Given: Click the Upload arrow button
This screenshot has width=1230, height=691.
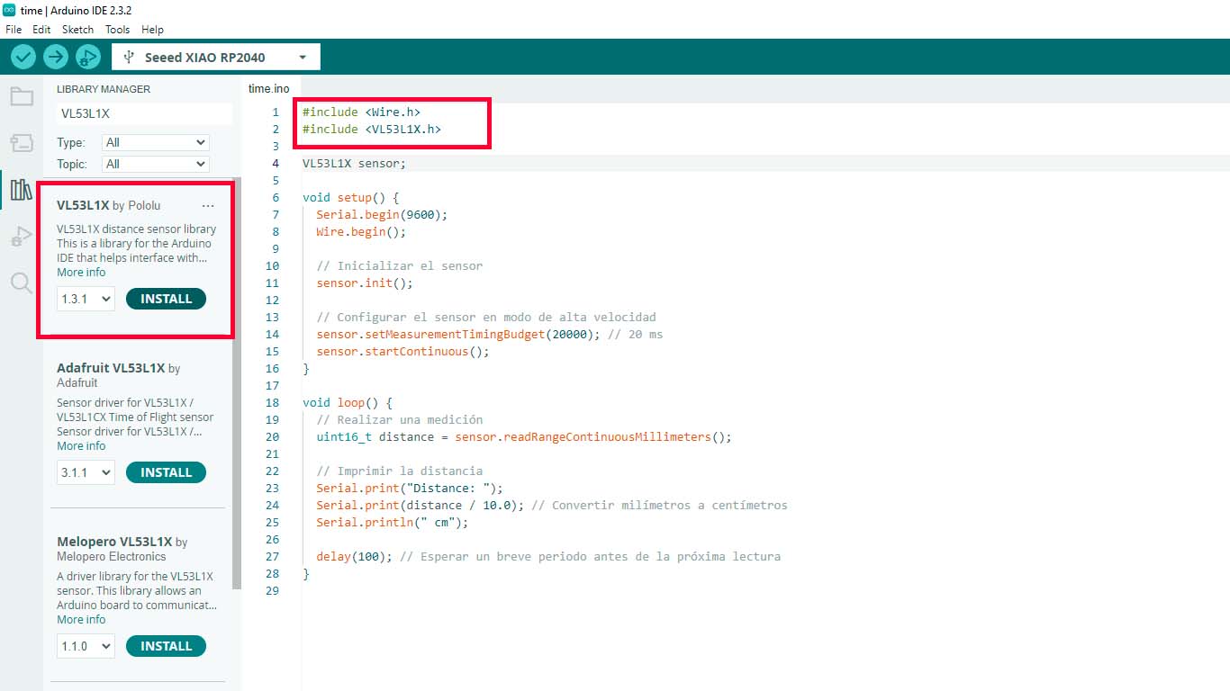Looking at the screenshot, I should point(56,57).
